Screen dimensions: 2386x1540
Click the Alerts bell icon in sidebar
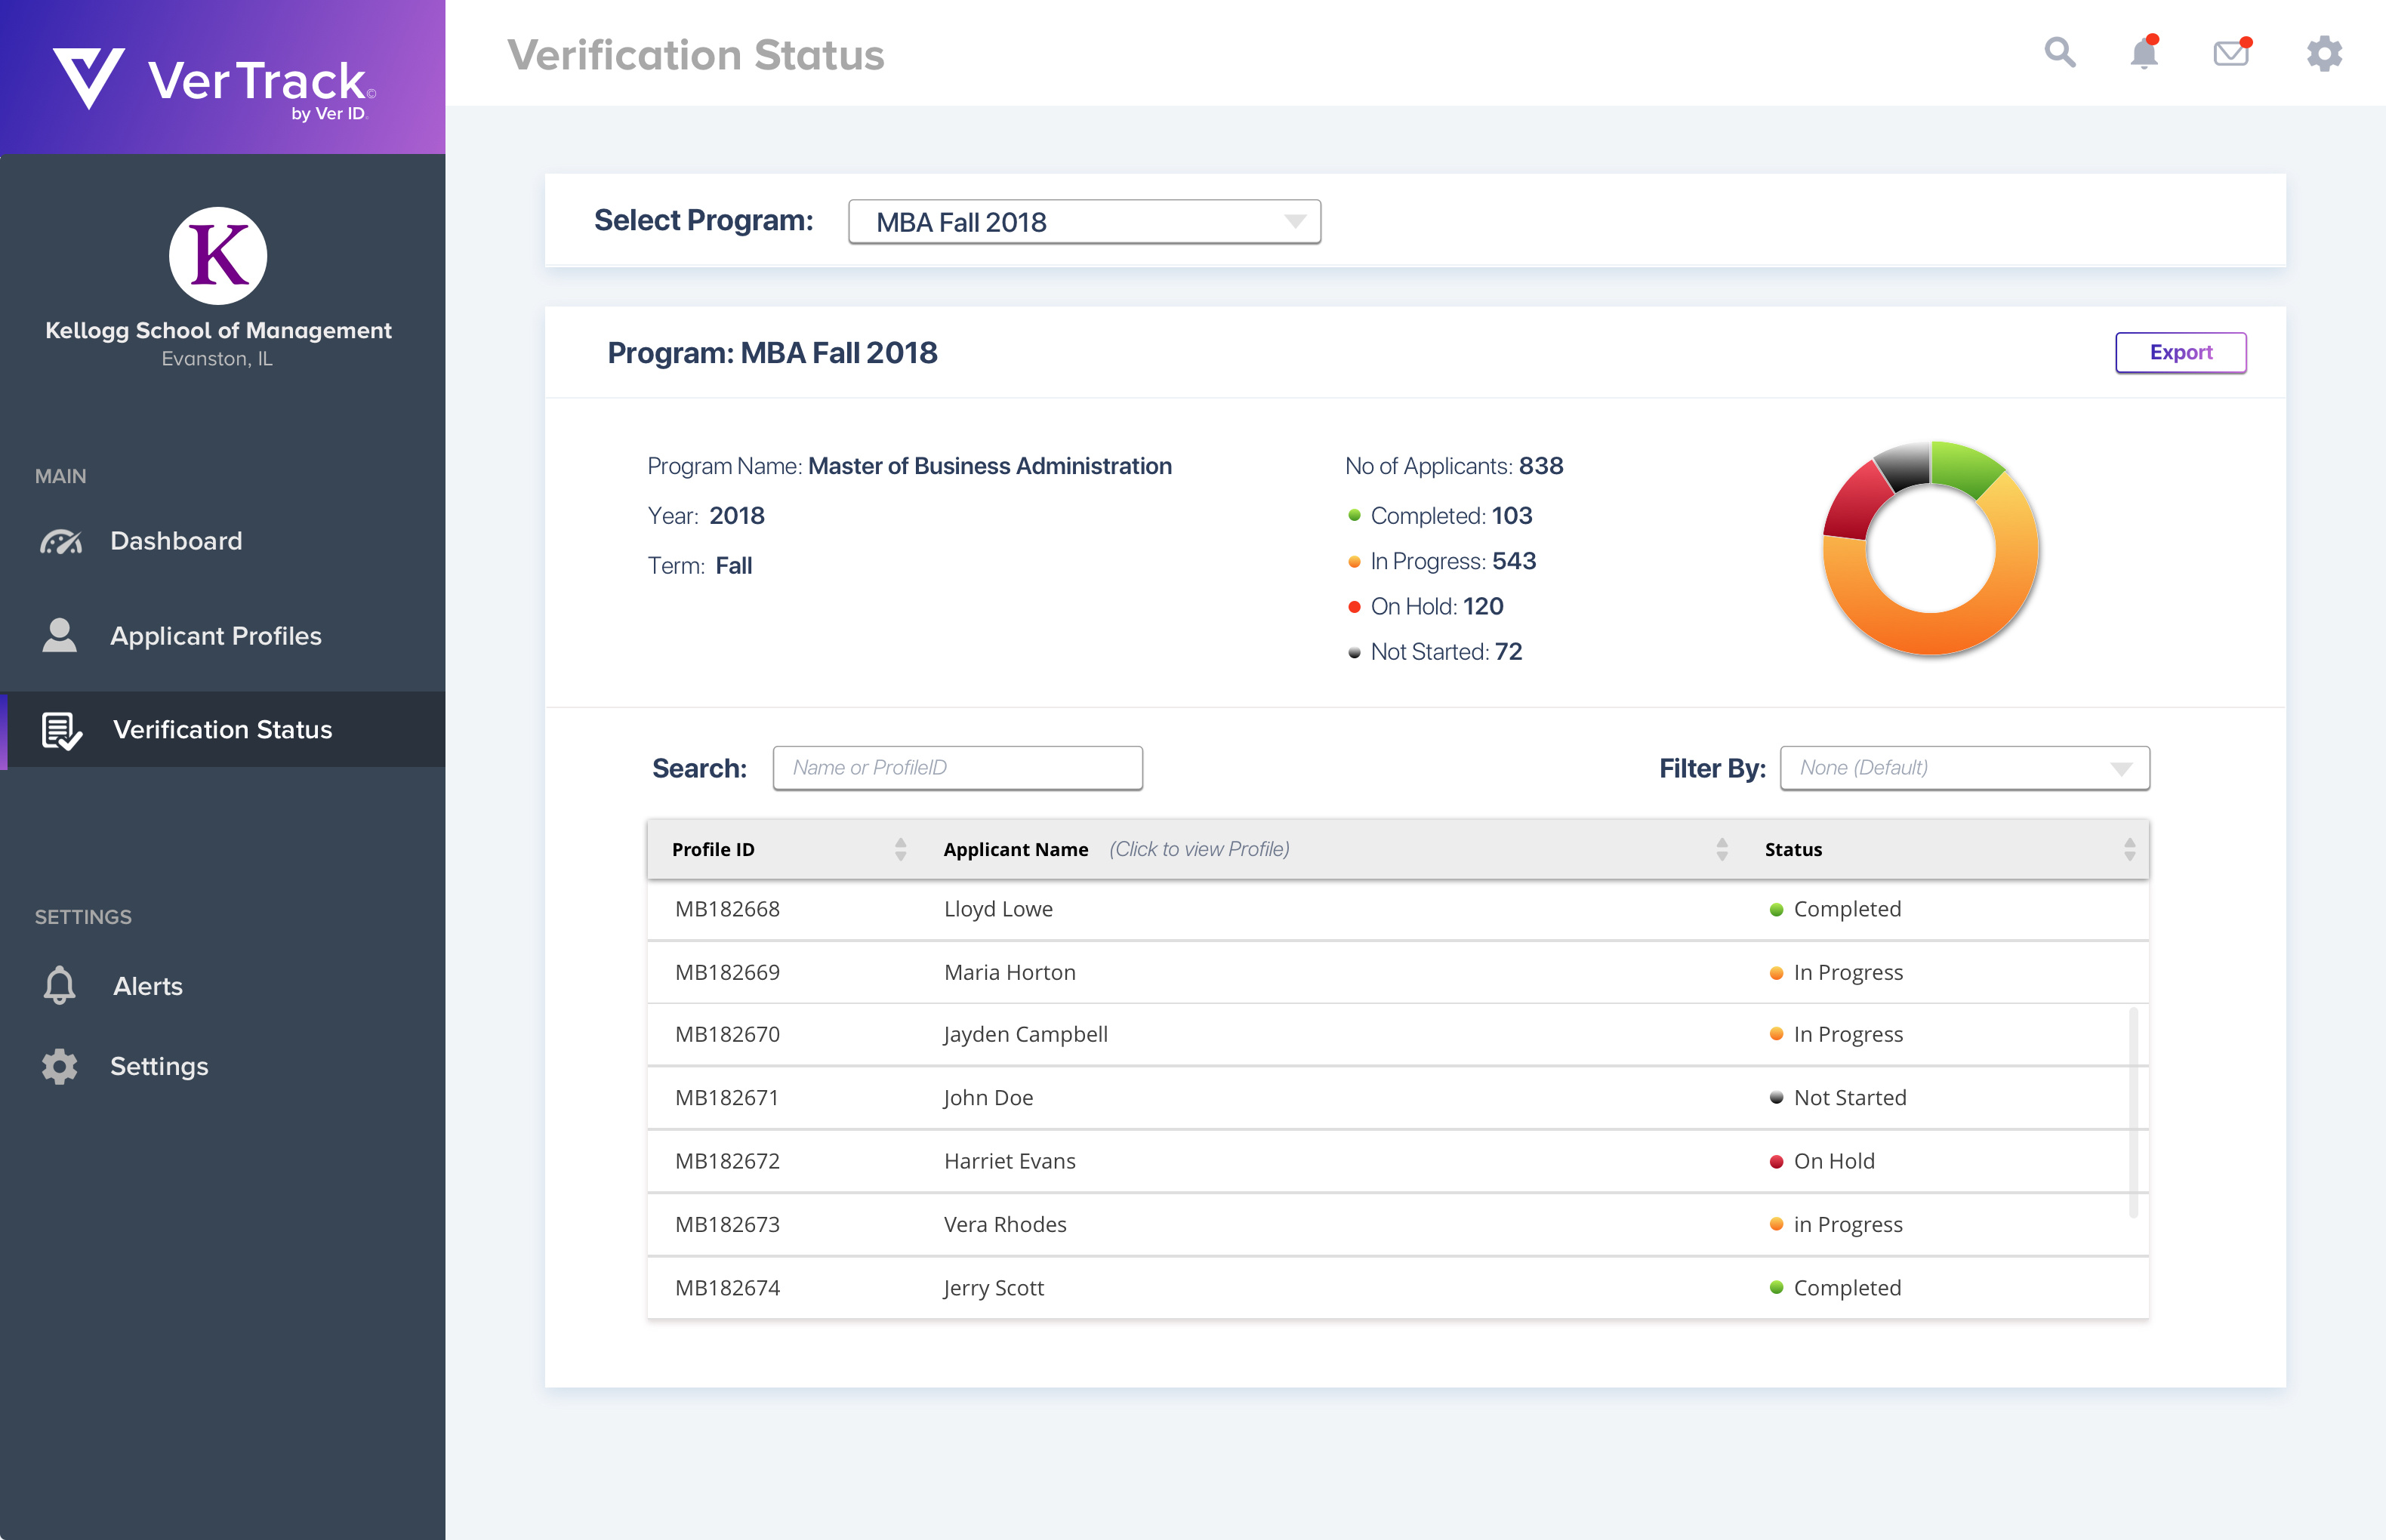tap(59, 985)
